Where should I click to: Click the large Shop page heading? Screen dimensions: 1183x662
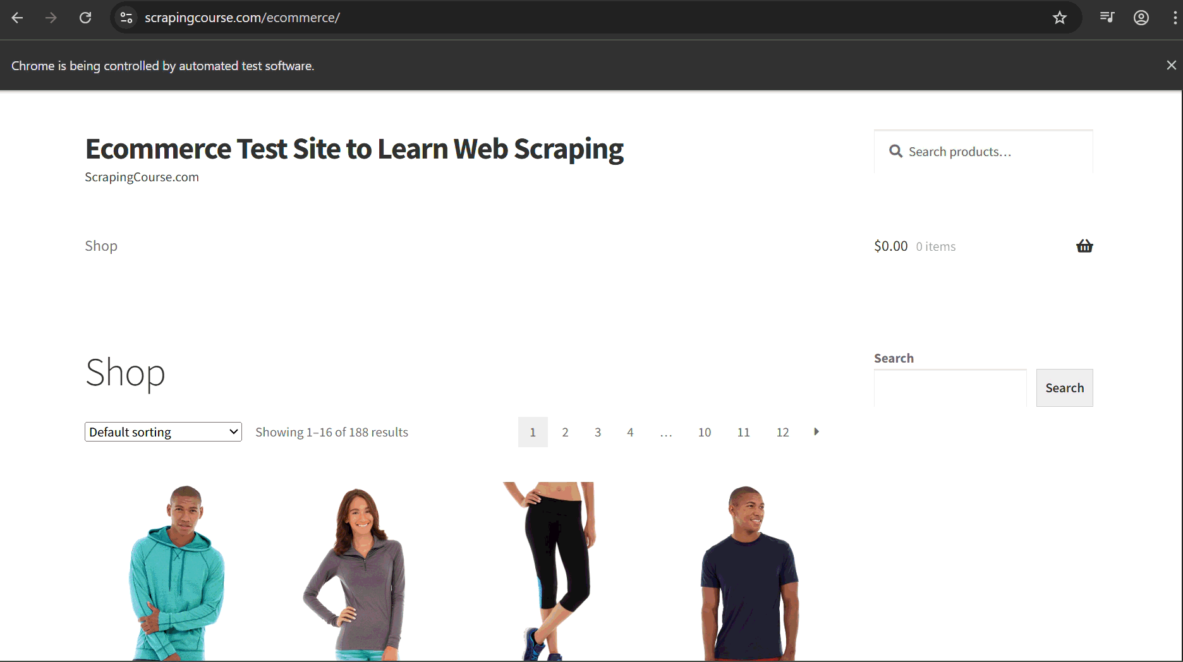click(x=125, y=373)
